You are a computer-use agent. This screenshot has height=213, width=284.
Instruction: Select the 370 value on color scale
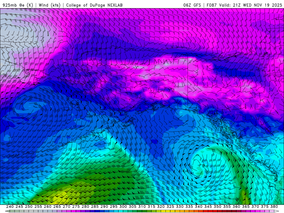coord(255,207)
